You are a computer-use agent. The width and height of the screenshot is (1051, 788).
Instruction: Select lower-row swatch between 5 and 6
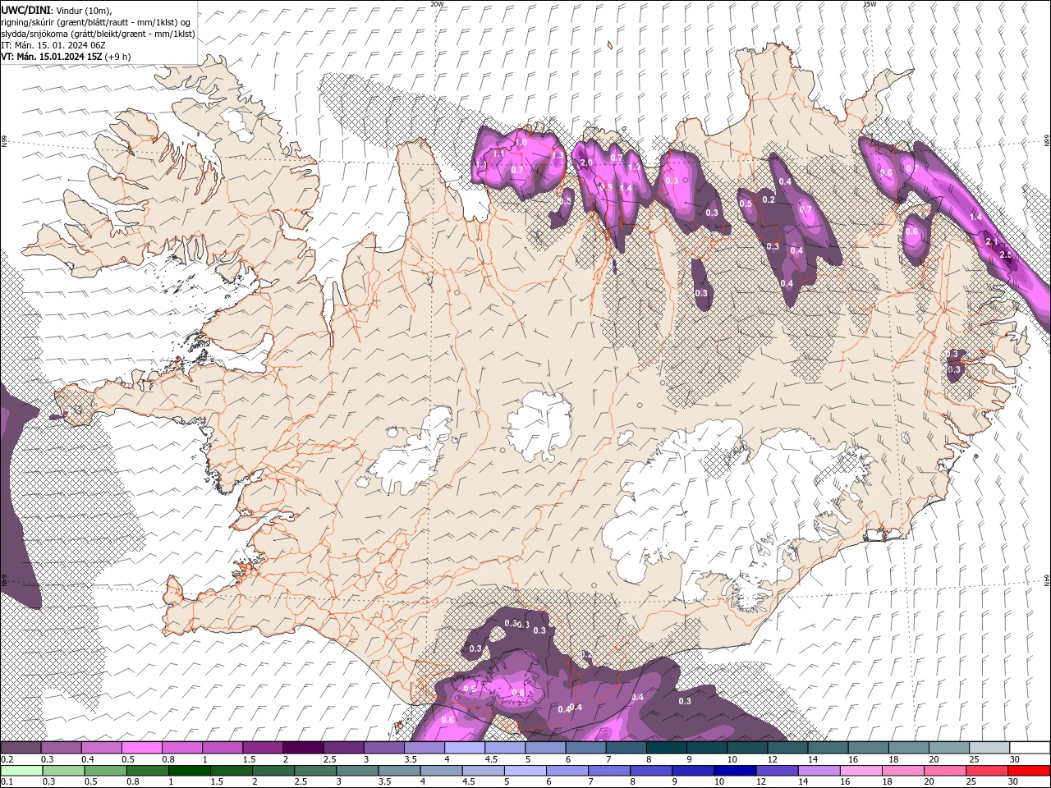pyautogui.click(x=525, y=771)
